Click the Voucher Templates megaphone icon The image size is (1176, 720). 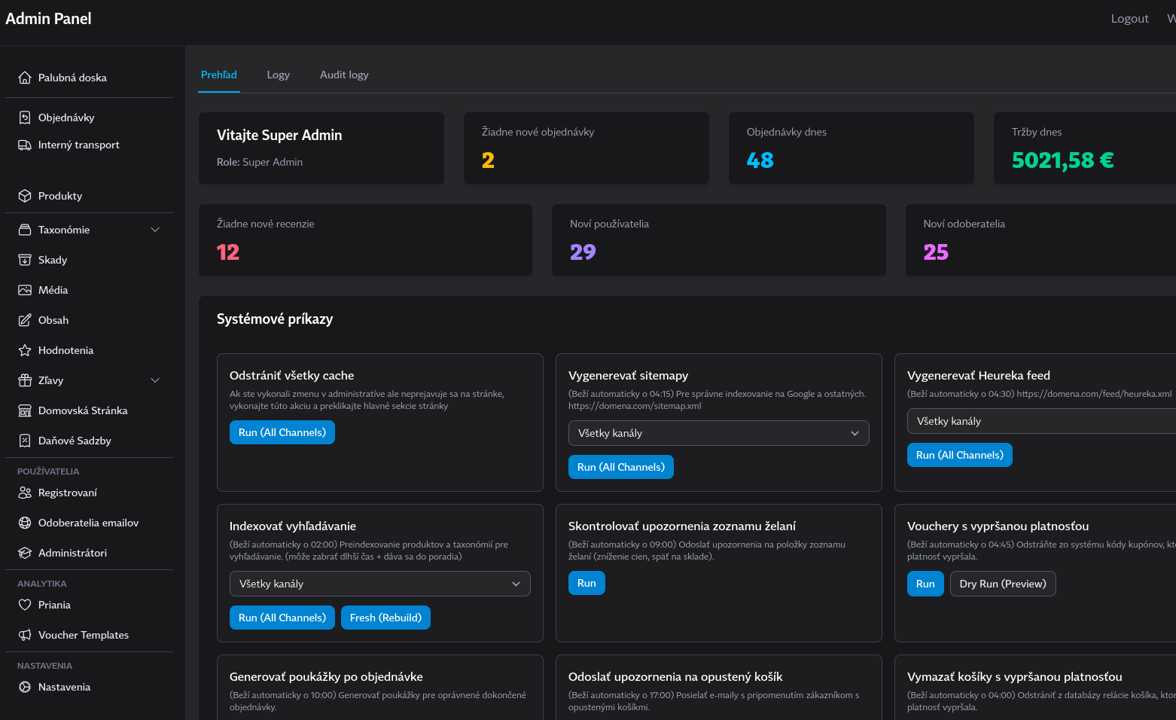point(25,635)
